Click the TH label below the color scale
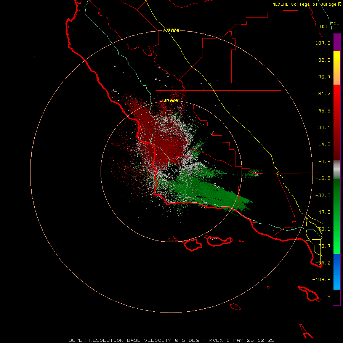343x343 pixels. (327, 297)
